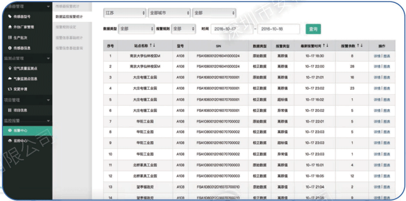
Task: Click the time 10-17 18:30 in row 1
Action: [315, 56]
